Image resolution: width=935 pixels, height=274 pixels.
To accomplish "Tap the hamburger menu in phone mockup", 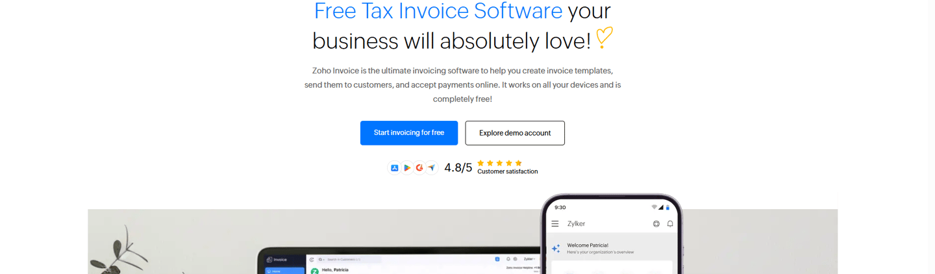I will click(x=555, y=223).
